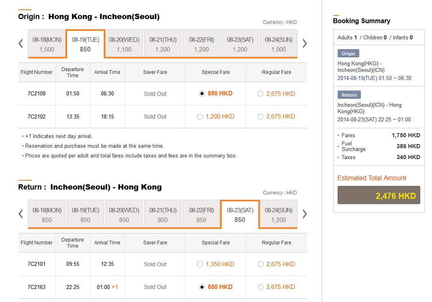Select 1,200 HKD Special Fare for flight 7C2102
The width and height of the screenshot is (432, 302).
[x=200, y=117]
